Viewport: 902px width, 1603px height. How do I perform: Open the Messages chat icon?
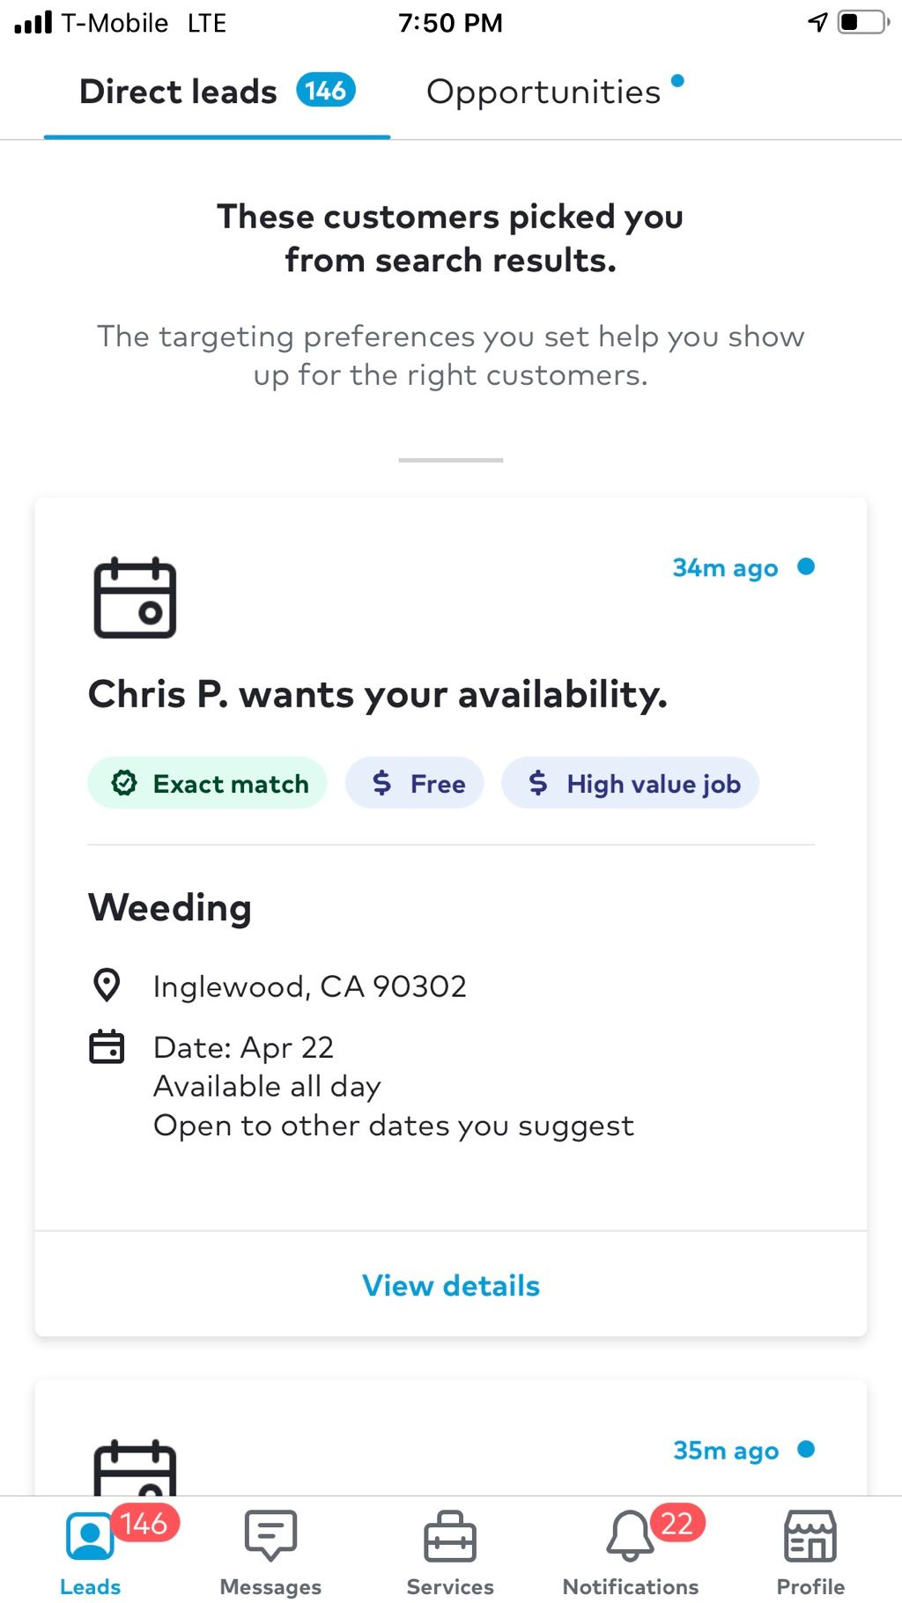(270, 1536)
